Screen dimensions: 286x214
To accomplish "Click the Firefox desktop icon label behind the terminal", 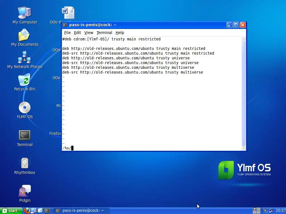I will pyautogui.click(x=55, y=133).
